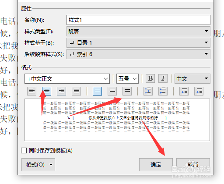
Task: Click the 确定 button
Action: 156,165
